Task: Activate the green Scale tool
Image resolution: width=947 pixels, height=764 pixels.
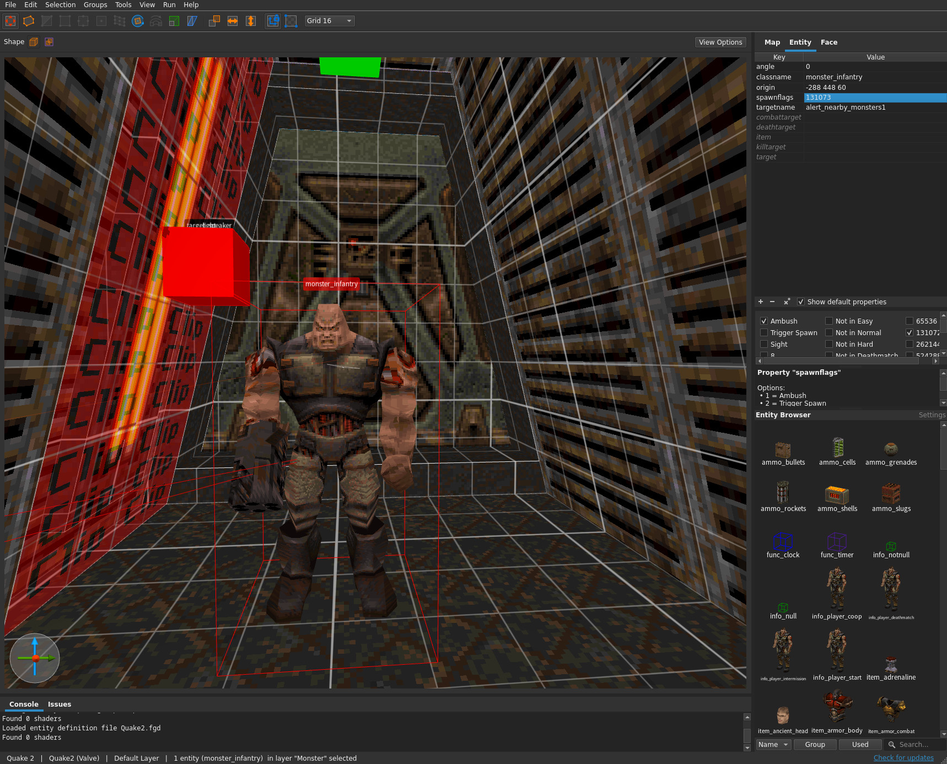Action: click(174, 21)
